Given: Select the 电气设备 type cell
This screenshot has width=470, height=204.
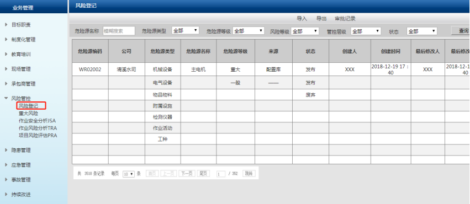Looking at the screenshot, I should point(163,83).
